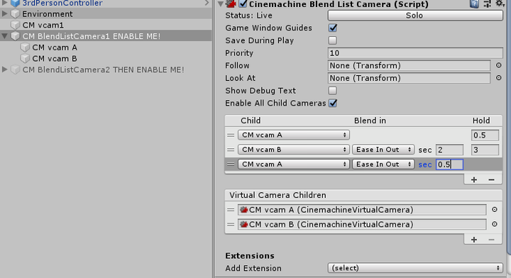511x278 pixels.
Task: Select CM vcam A in hierarchy
Action: [x=55, y=48]
